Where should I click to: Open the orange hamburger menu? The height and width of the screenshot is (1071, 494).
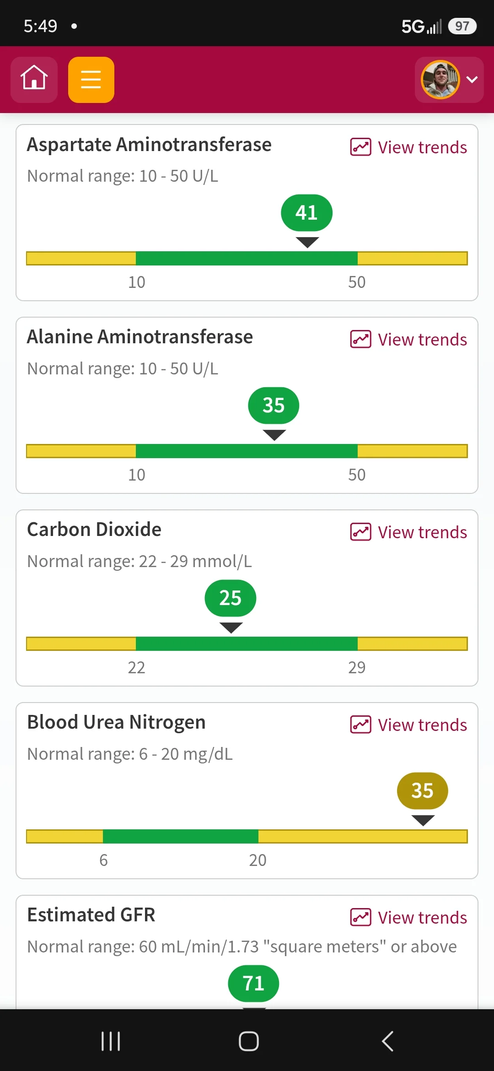[x=91, y=80]
